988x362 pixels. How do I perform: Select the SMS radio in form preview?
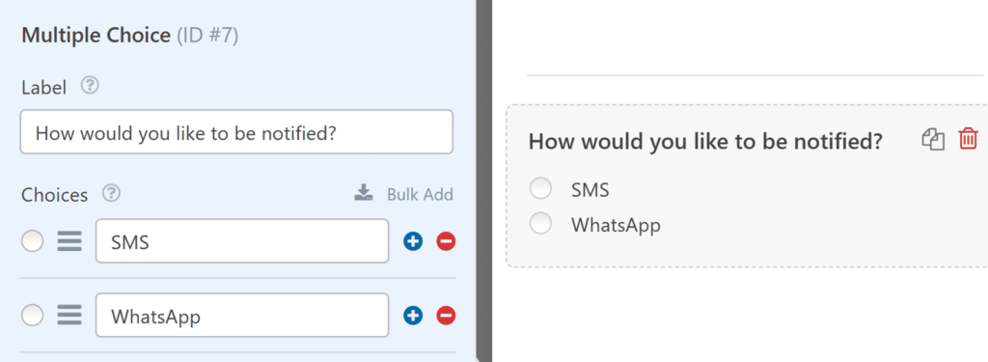(540, 188)
